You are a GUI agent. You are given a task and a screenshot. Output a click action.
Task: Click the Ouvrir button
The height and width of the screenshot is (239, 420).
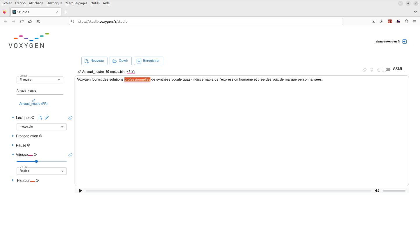(x=121, y=61)
